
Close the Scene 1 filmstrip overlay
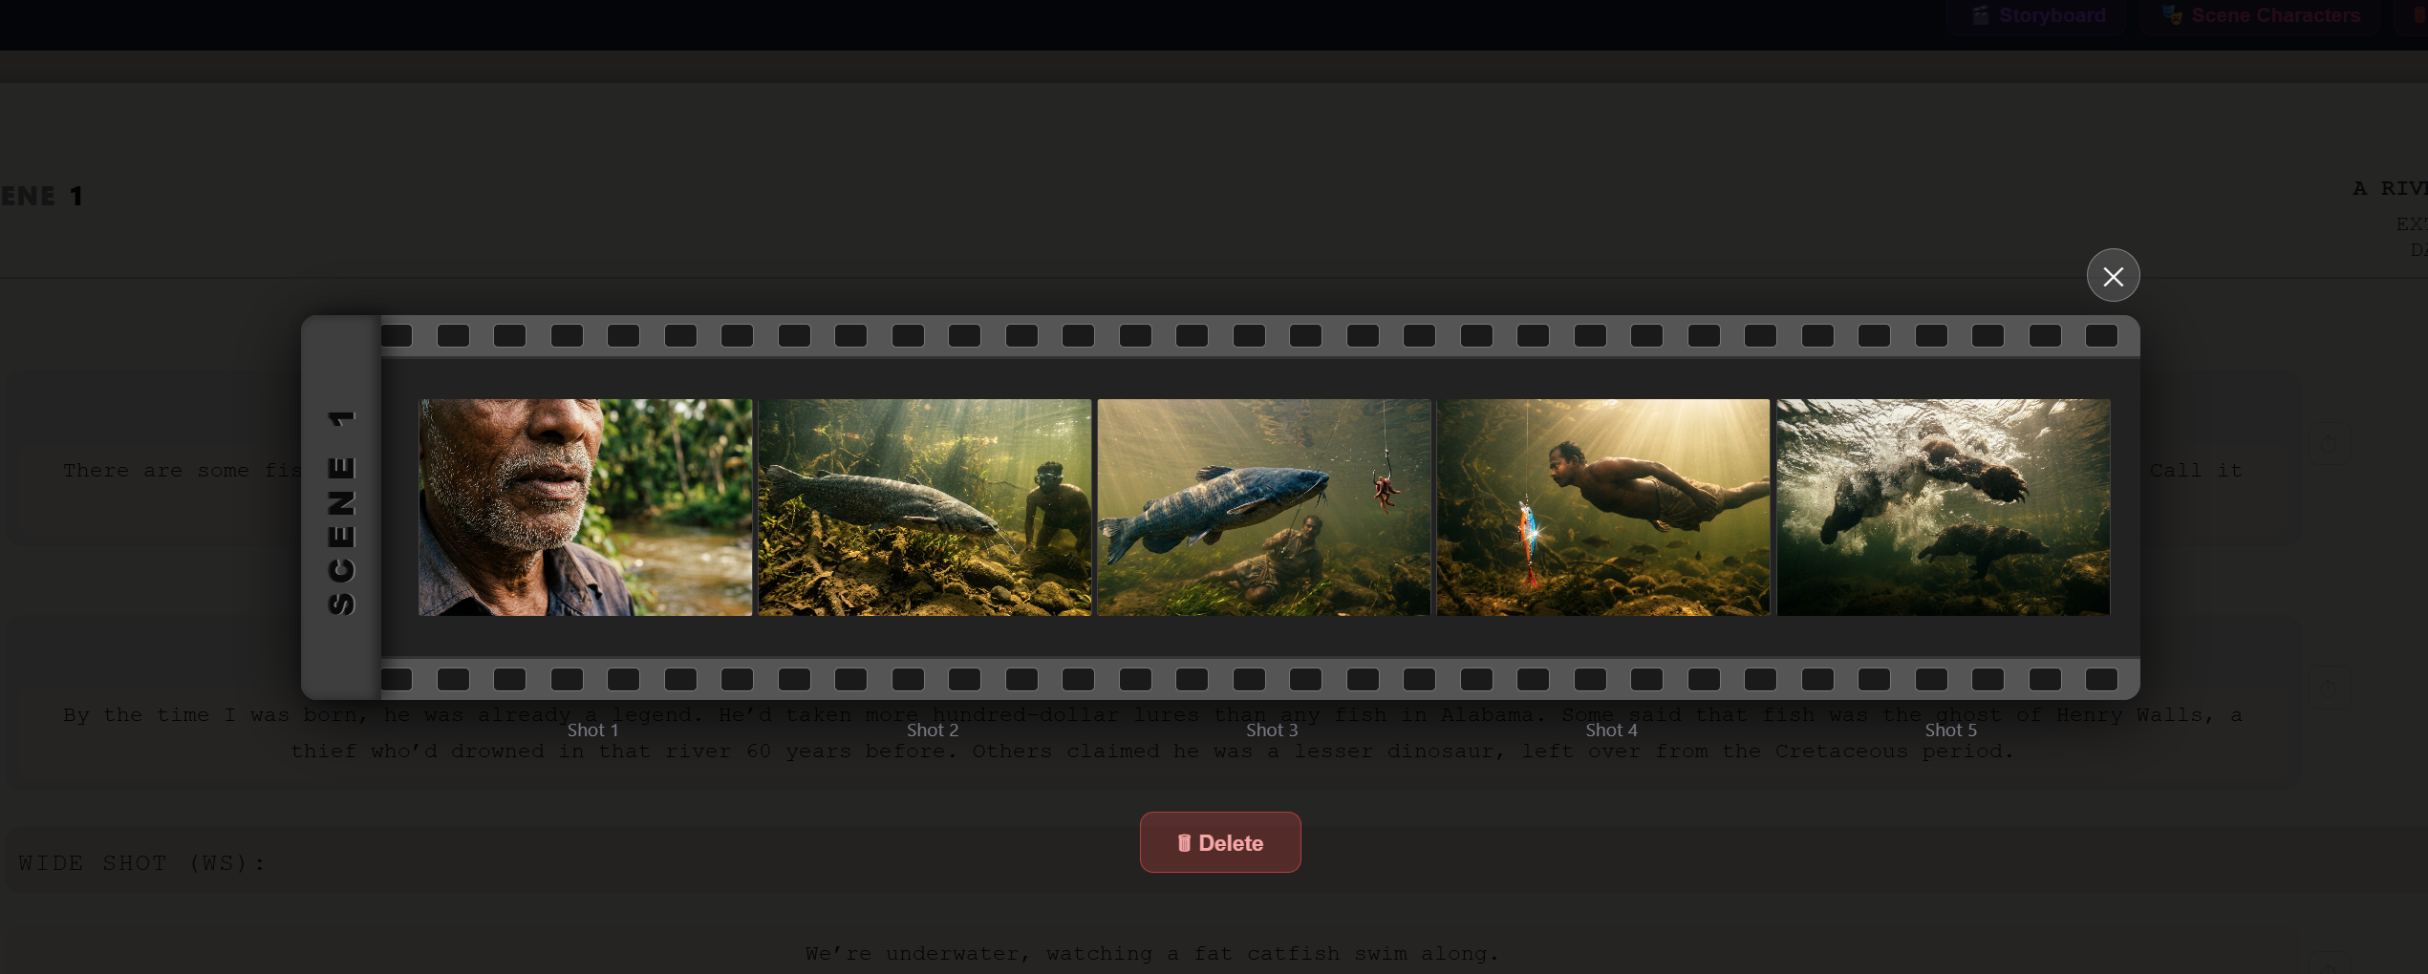click(x=2113, y=276)
